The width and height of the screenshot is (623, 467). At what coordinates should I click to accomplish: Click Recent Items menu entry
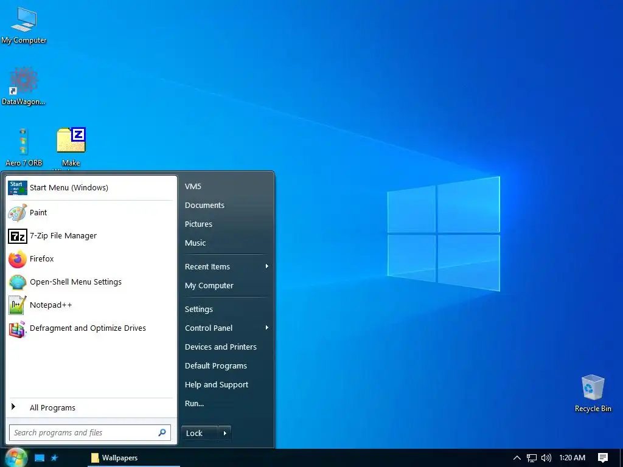207,267
